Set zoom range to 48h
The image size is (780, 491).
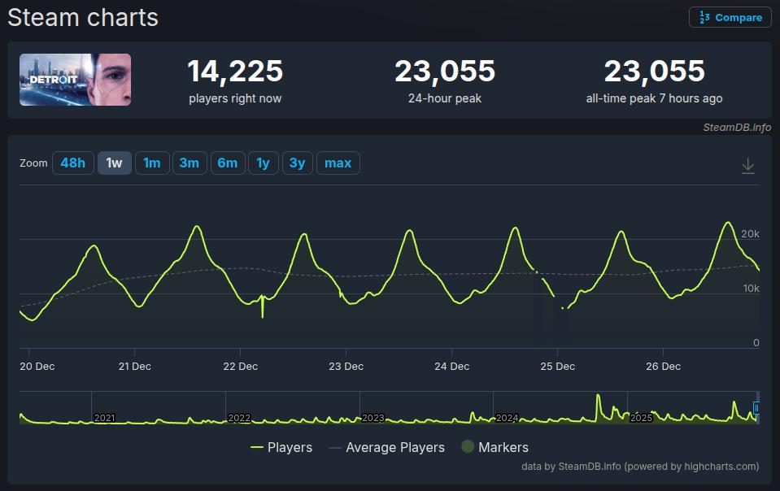(x=72, y=163)
